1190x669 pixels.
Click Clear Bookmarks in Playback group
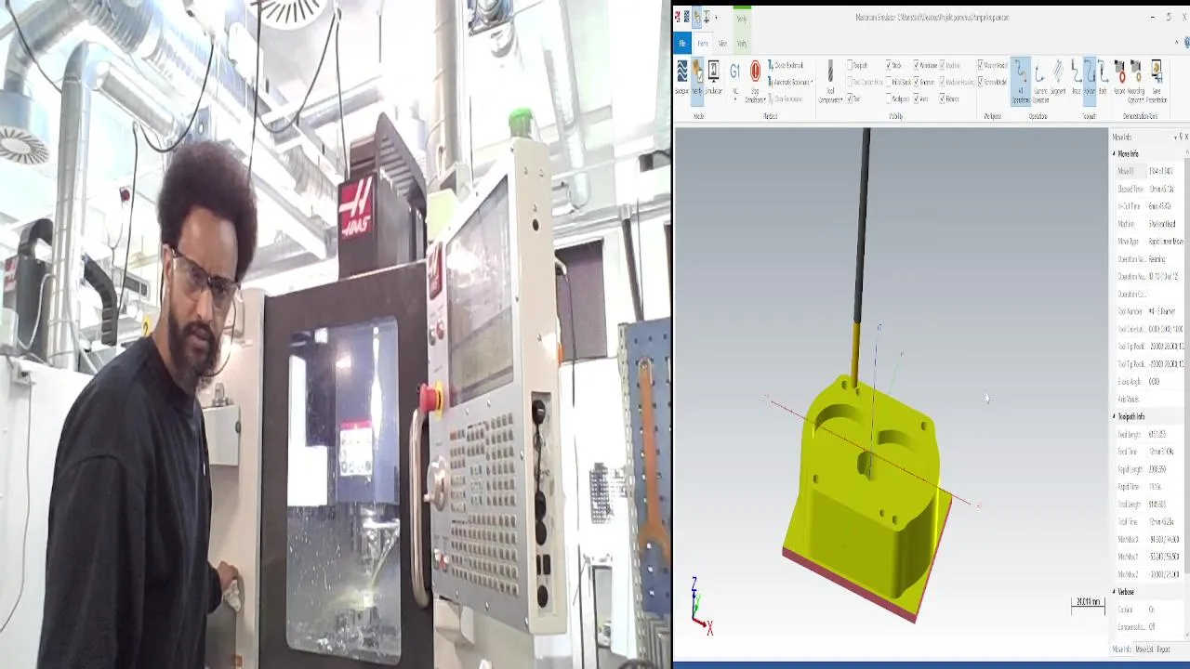coord(786,99)
